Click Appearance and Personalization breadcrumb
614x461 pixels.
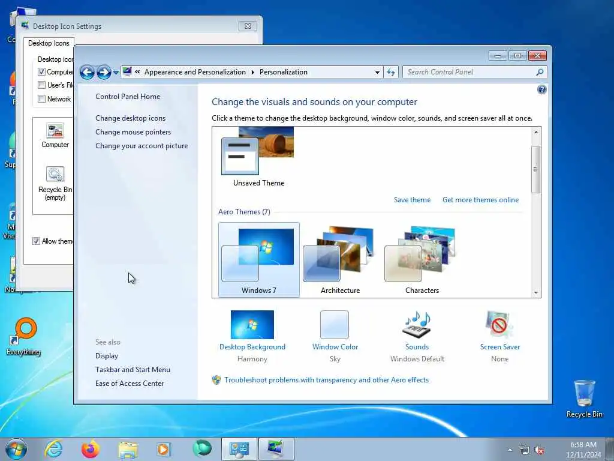point(195,72)
